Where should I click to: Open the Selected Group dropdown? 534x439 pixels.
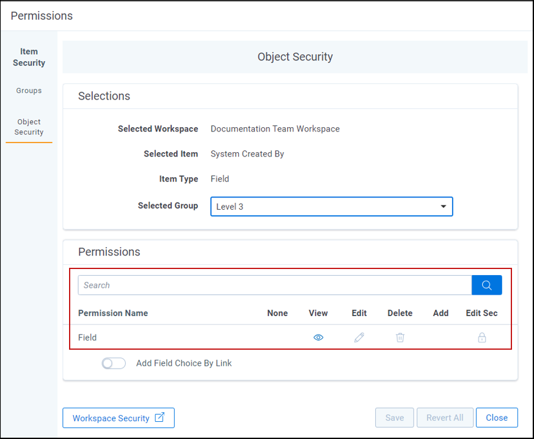click(331, 207)
